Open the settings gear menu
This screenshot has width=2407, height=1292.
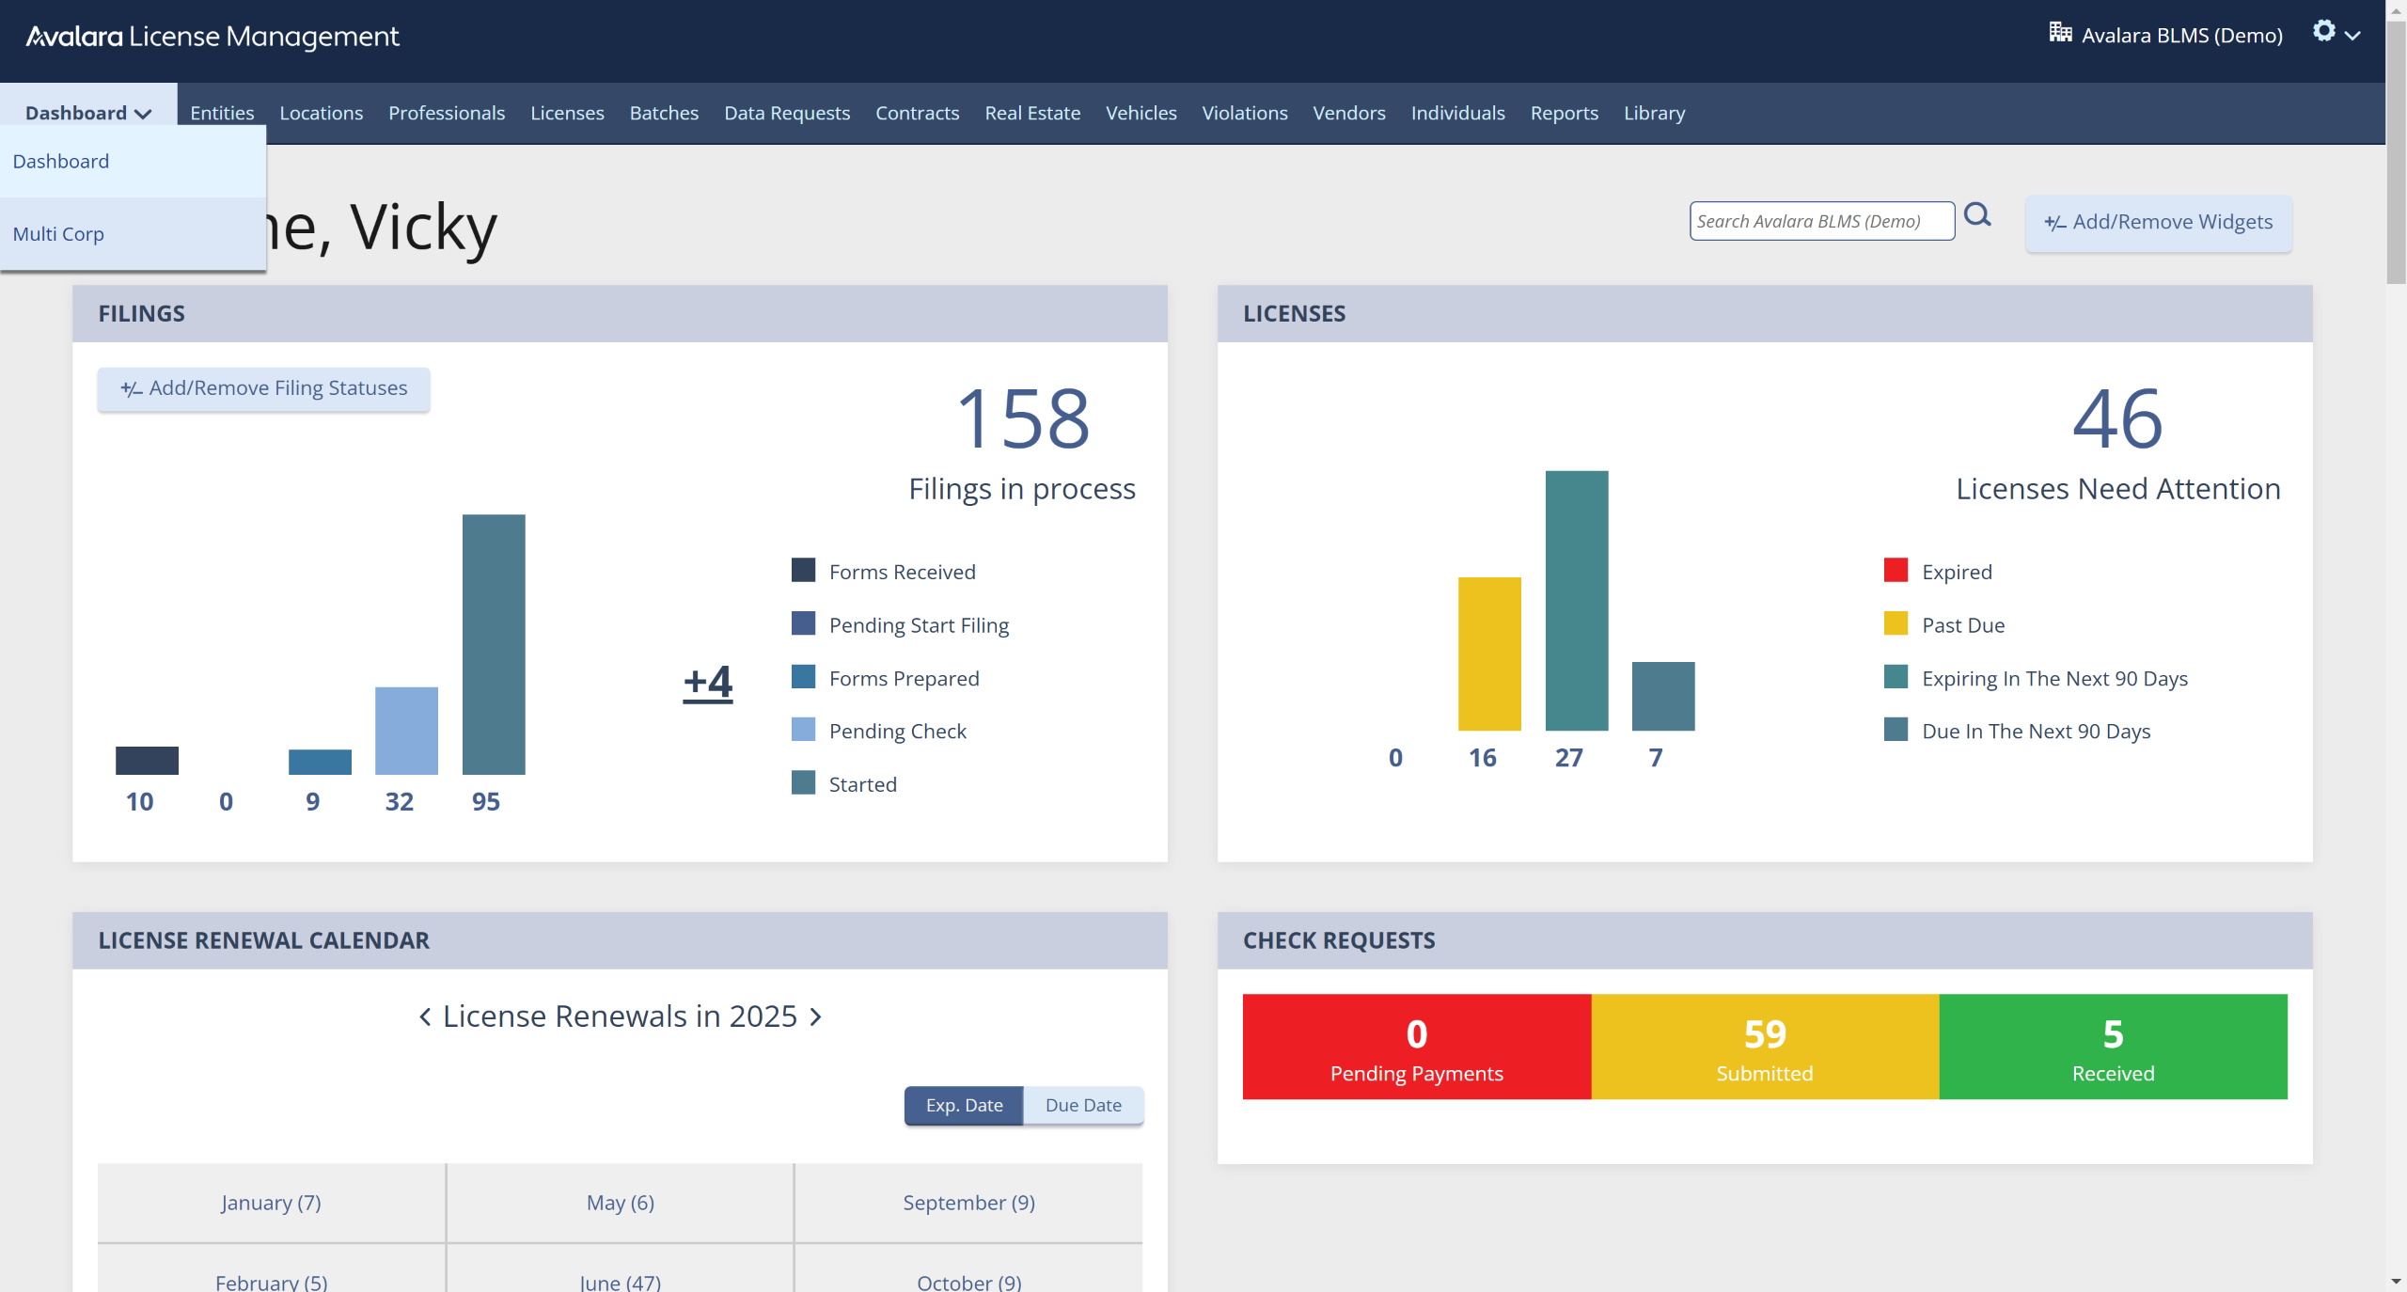pyautogui.click(x=2323, y=32)
